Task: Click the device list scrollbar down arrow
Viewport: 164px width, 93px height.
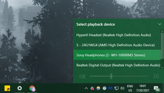Action: click(162, 68)
